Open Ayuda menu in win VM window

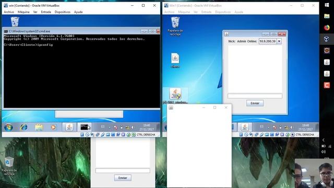tap(78, 12)
